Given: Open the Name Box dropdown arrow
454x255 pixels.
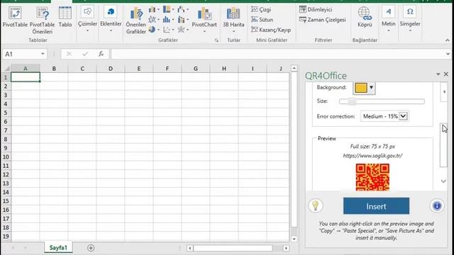Looking at the screenshot, I should (x=43, y=54).
